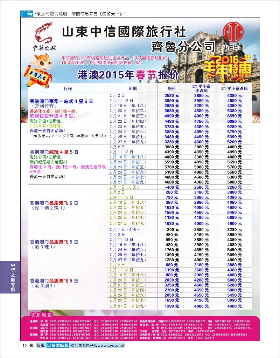280x358 pixels.
Task: Click the 报价 column header
Action: [172, 89]
